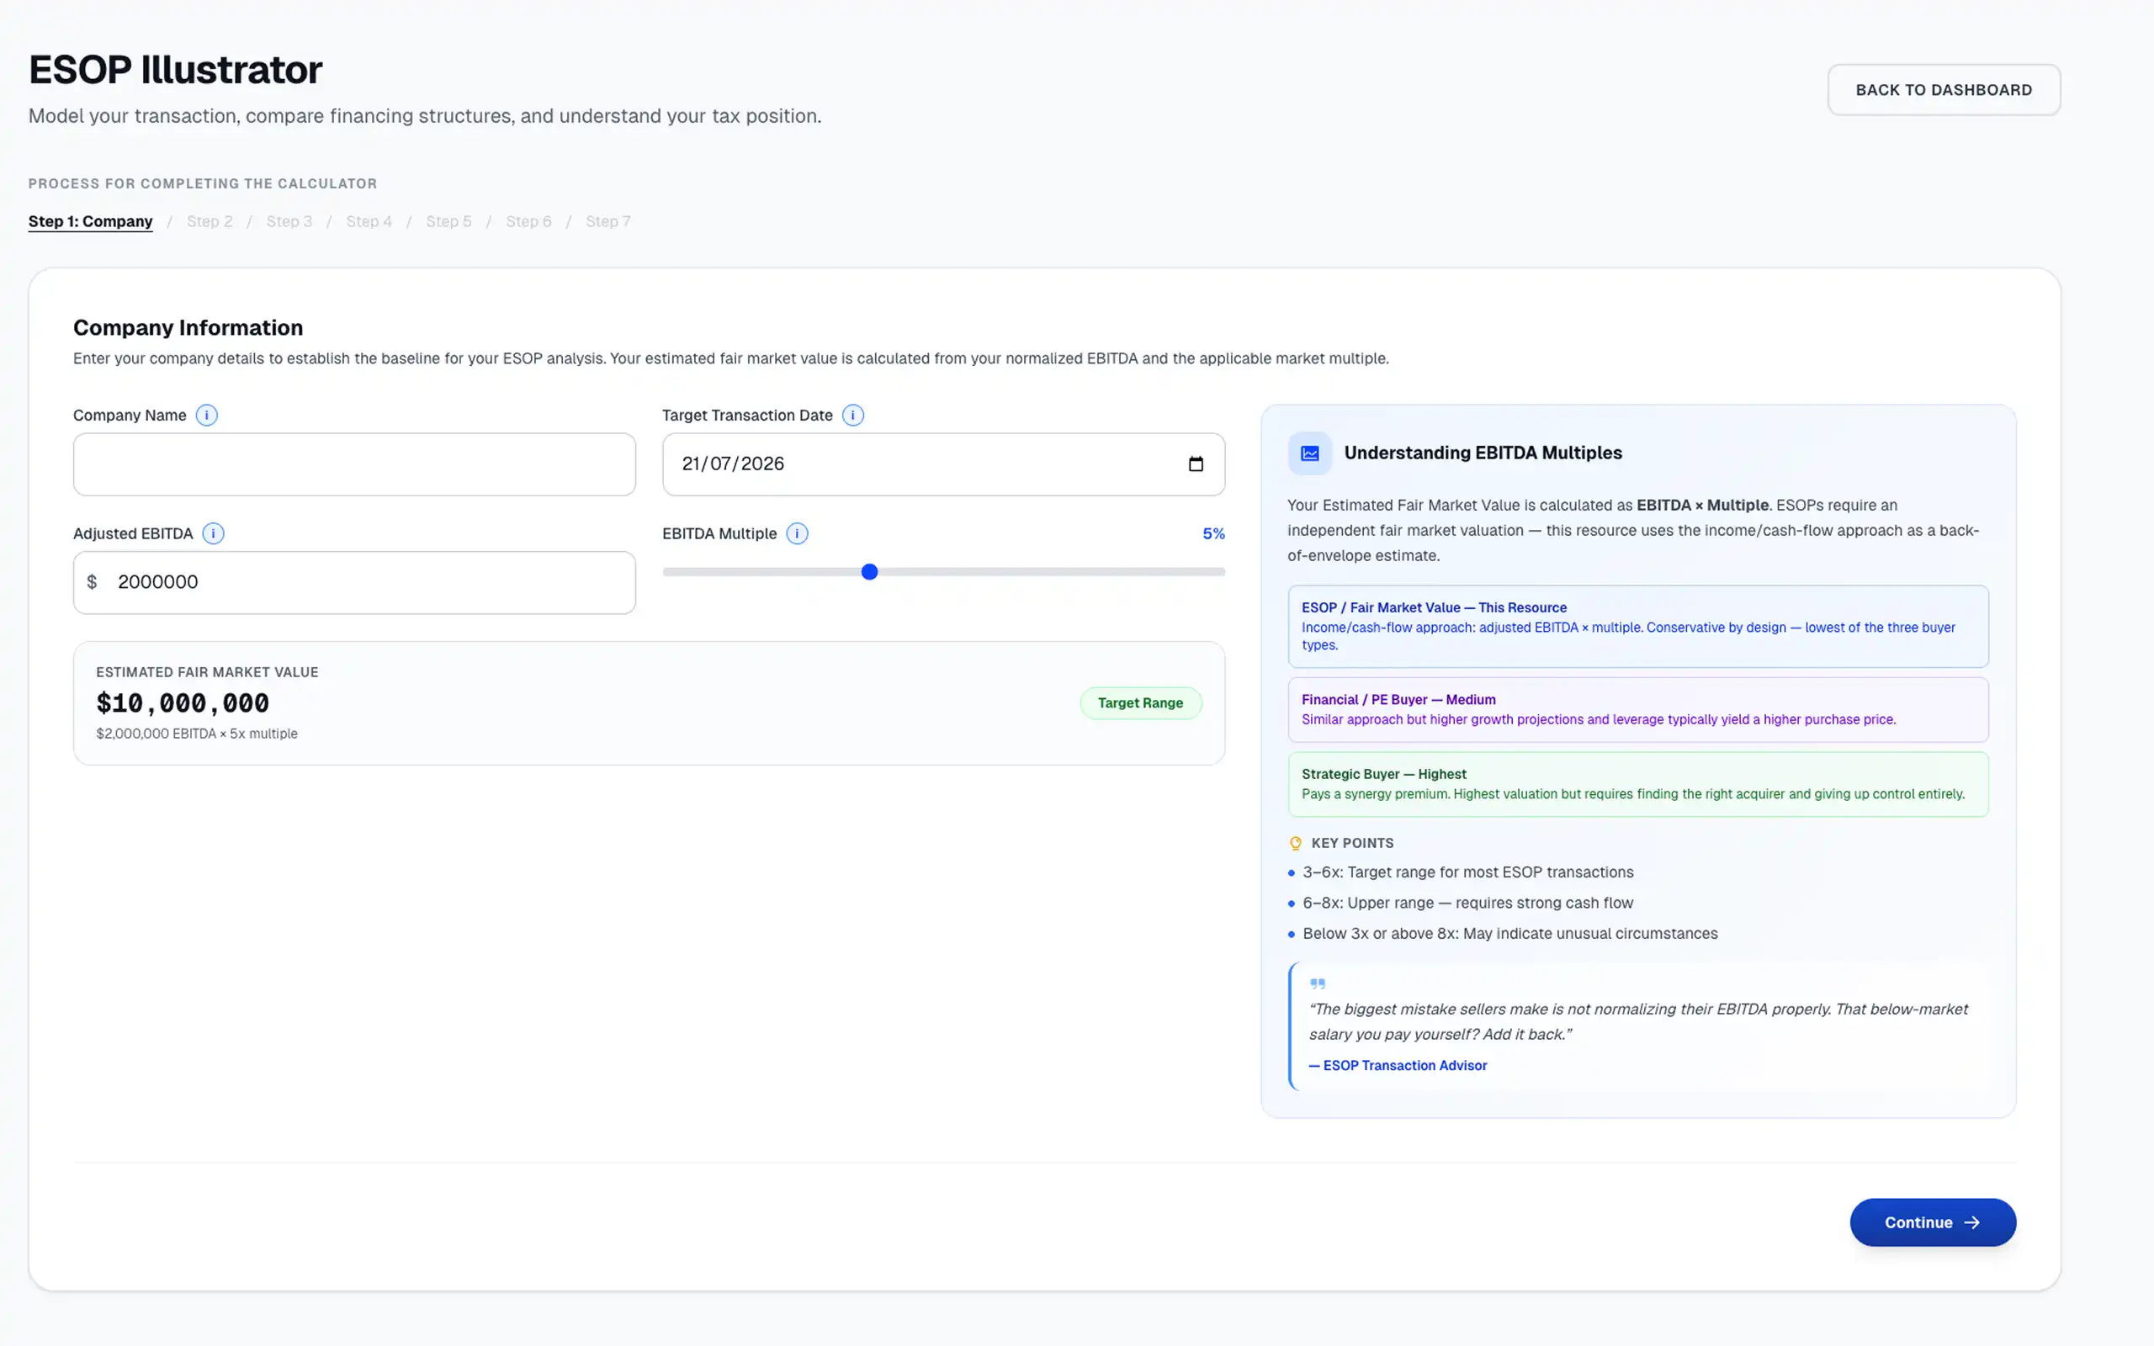The image size is (2154, 1346).
Task: Click the quotation mark icon in testimonial
Action: [x=1318, y=983]
